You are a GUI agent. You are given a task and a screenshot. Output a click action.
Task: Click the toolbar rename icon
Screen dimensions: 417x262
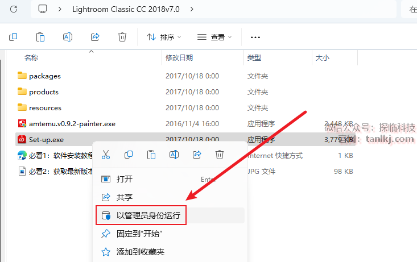tap(68, 37)
